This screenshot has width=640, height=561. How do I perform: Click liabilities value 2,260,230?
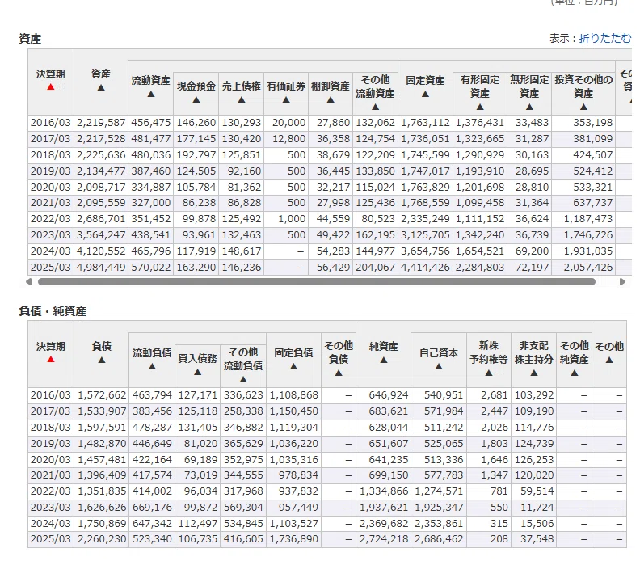(x=102, y=539)
